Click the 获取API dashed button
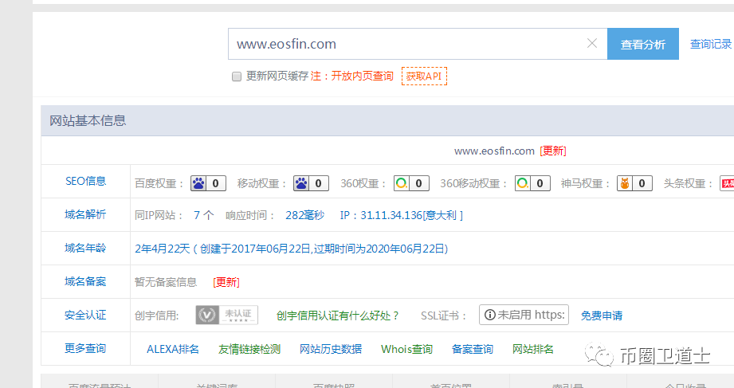The image size is (734, 388). (424, 76)
